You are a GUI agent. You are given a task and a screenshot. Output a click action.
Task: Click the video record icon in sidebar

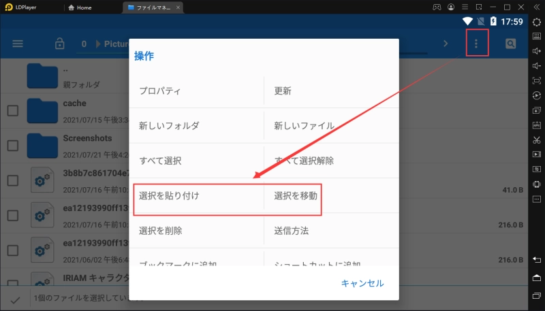[x=537, y=154]
